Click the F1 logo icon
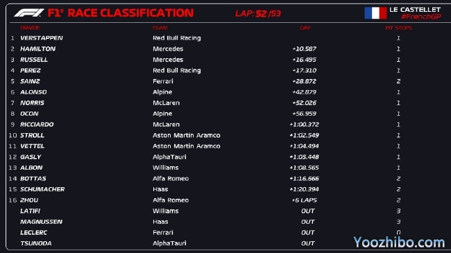 click(28, 13)
